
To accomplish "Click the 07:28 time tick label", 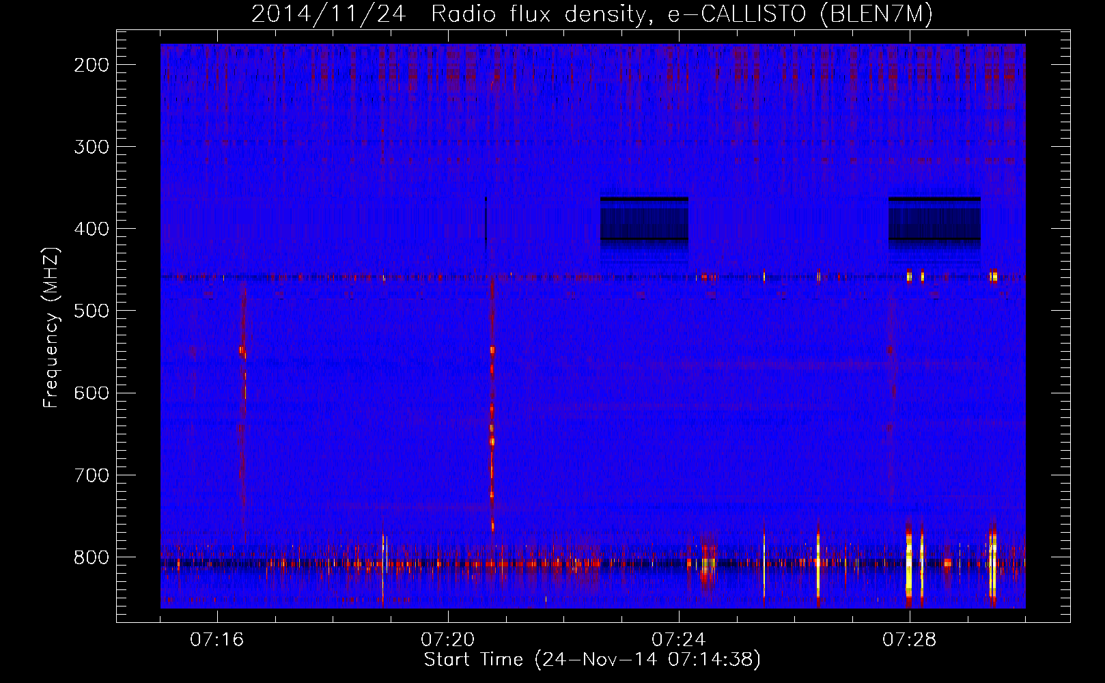I will [910, 640].
